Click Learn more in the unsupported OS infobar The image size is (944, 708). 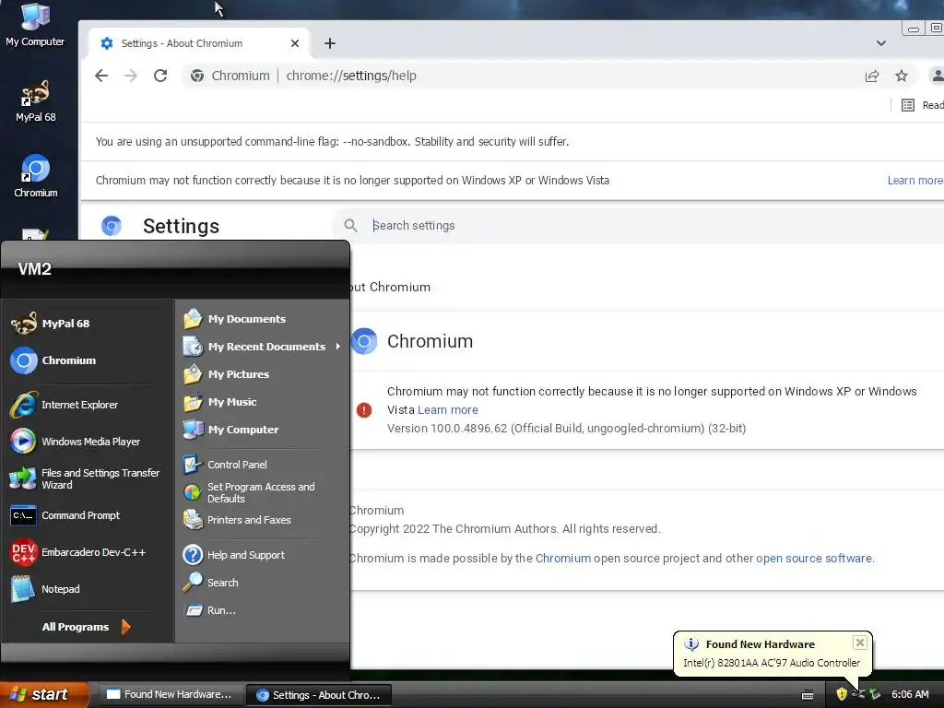pos(915,180)
